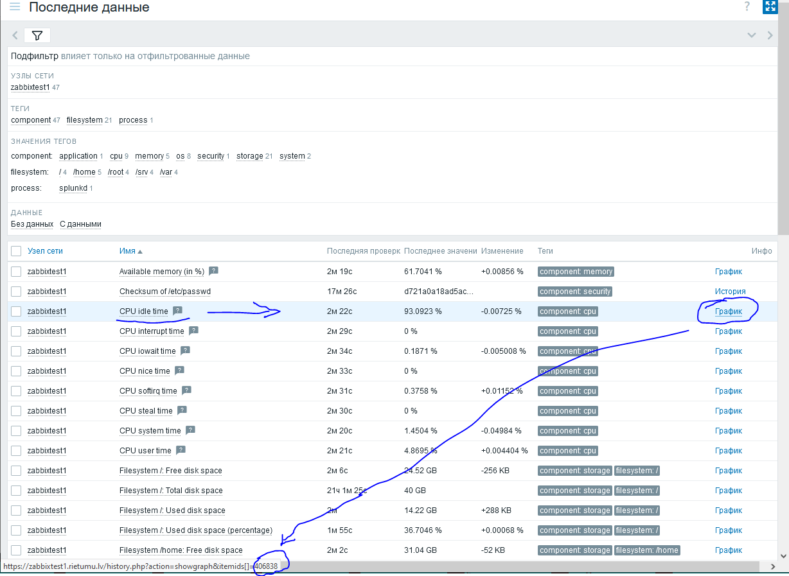
Task: Click description icon next to CPU user time
Action: [181, 450]
